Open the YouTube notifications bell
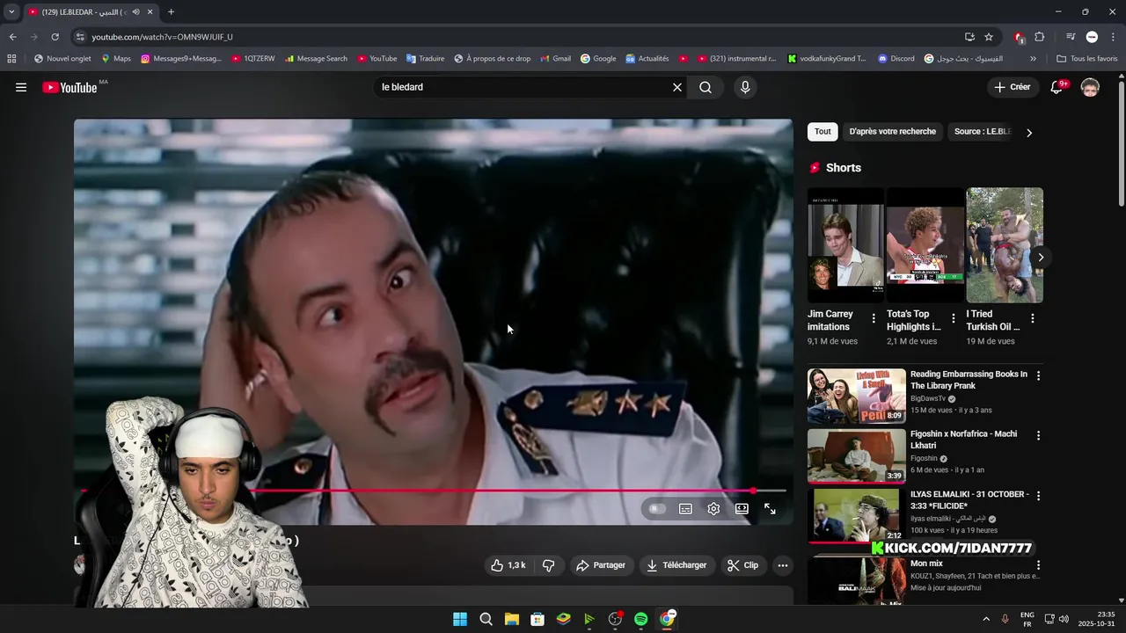 coord(1058,87)
